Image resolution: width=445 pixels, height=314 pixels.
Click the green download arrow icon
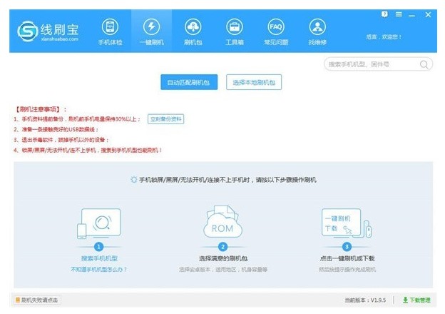[x=405, y=300]
